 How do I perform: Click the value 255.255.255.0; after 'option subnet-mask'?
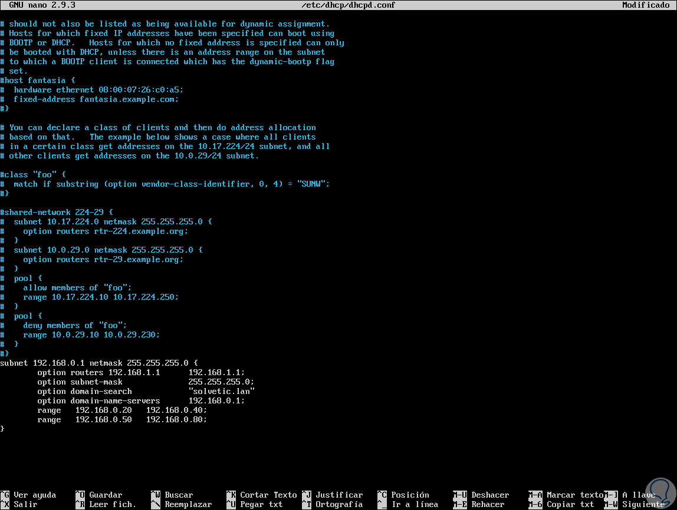point(221,382)
